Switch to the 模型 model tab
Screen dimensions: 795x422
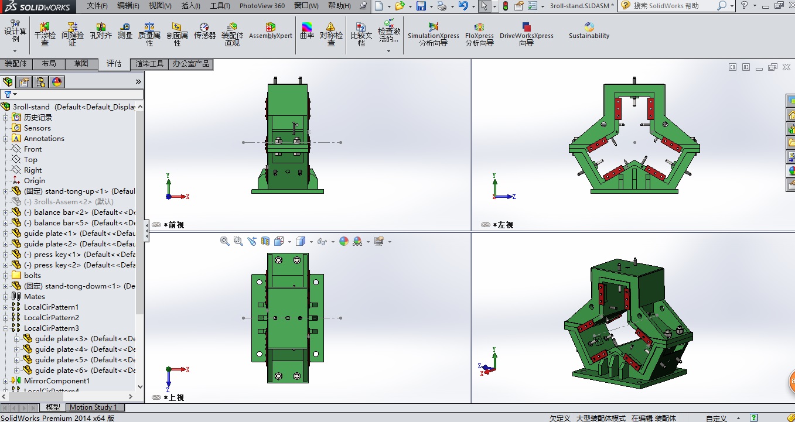click(x=53, y=407)
